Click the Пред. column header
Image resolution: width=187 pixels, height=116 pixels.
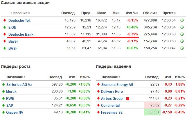[86, 13]
